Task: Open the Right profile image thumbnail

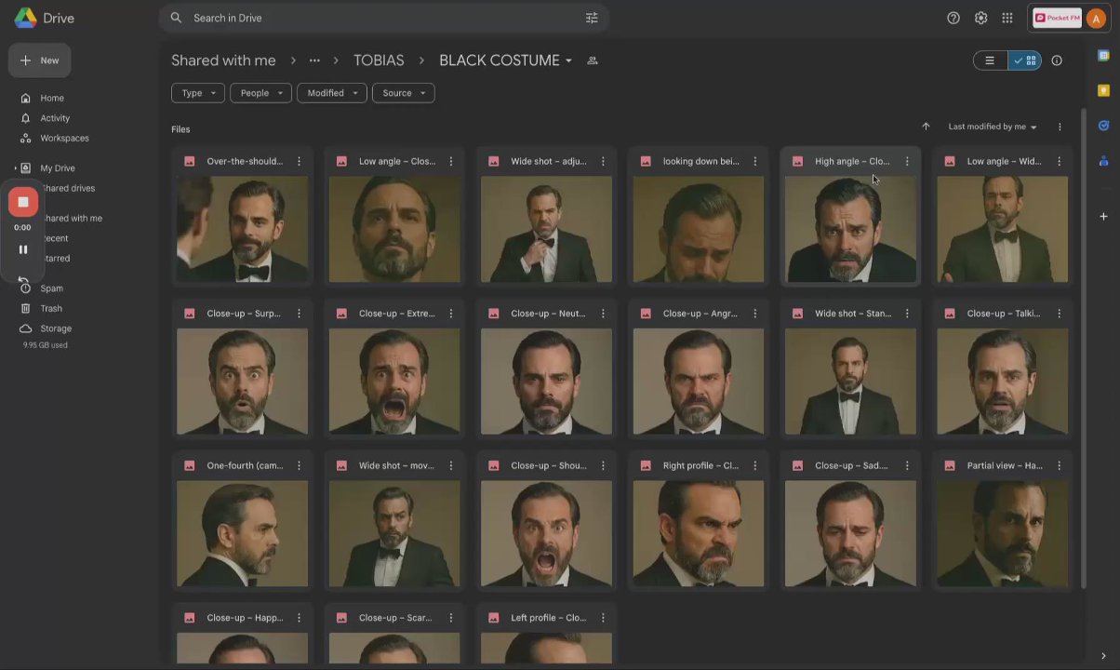Action: coord(699,534)
